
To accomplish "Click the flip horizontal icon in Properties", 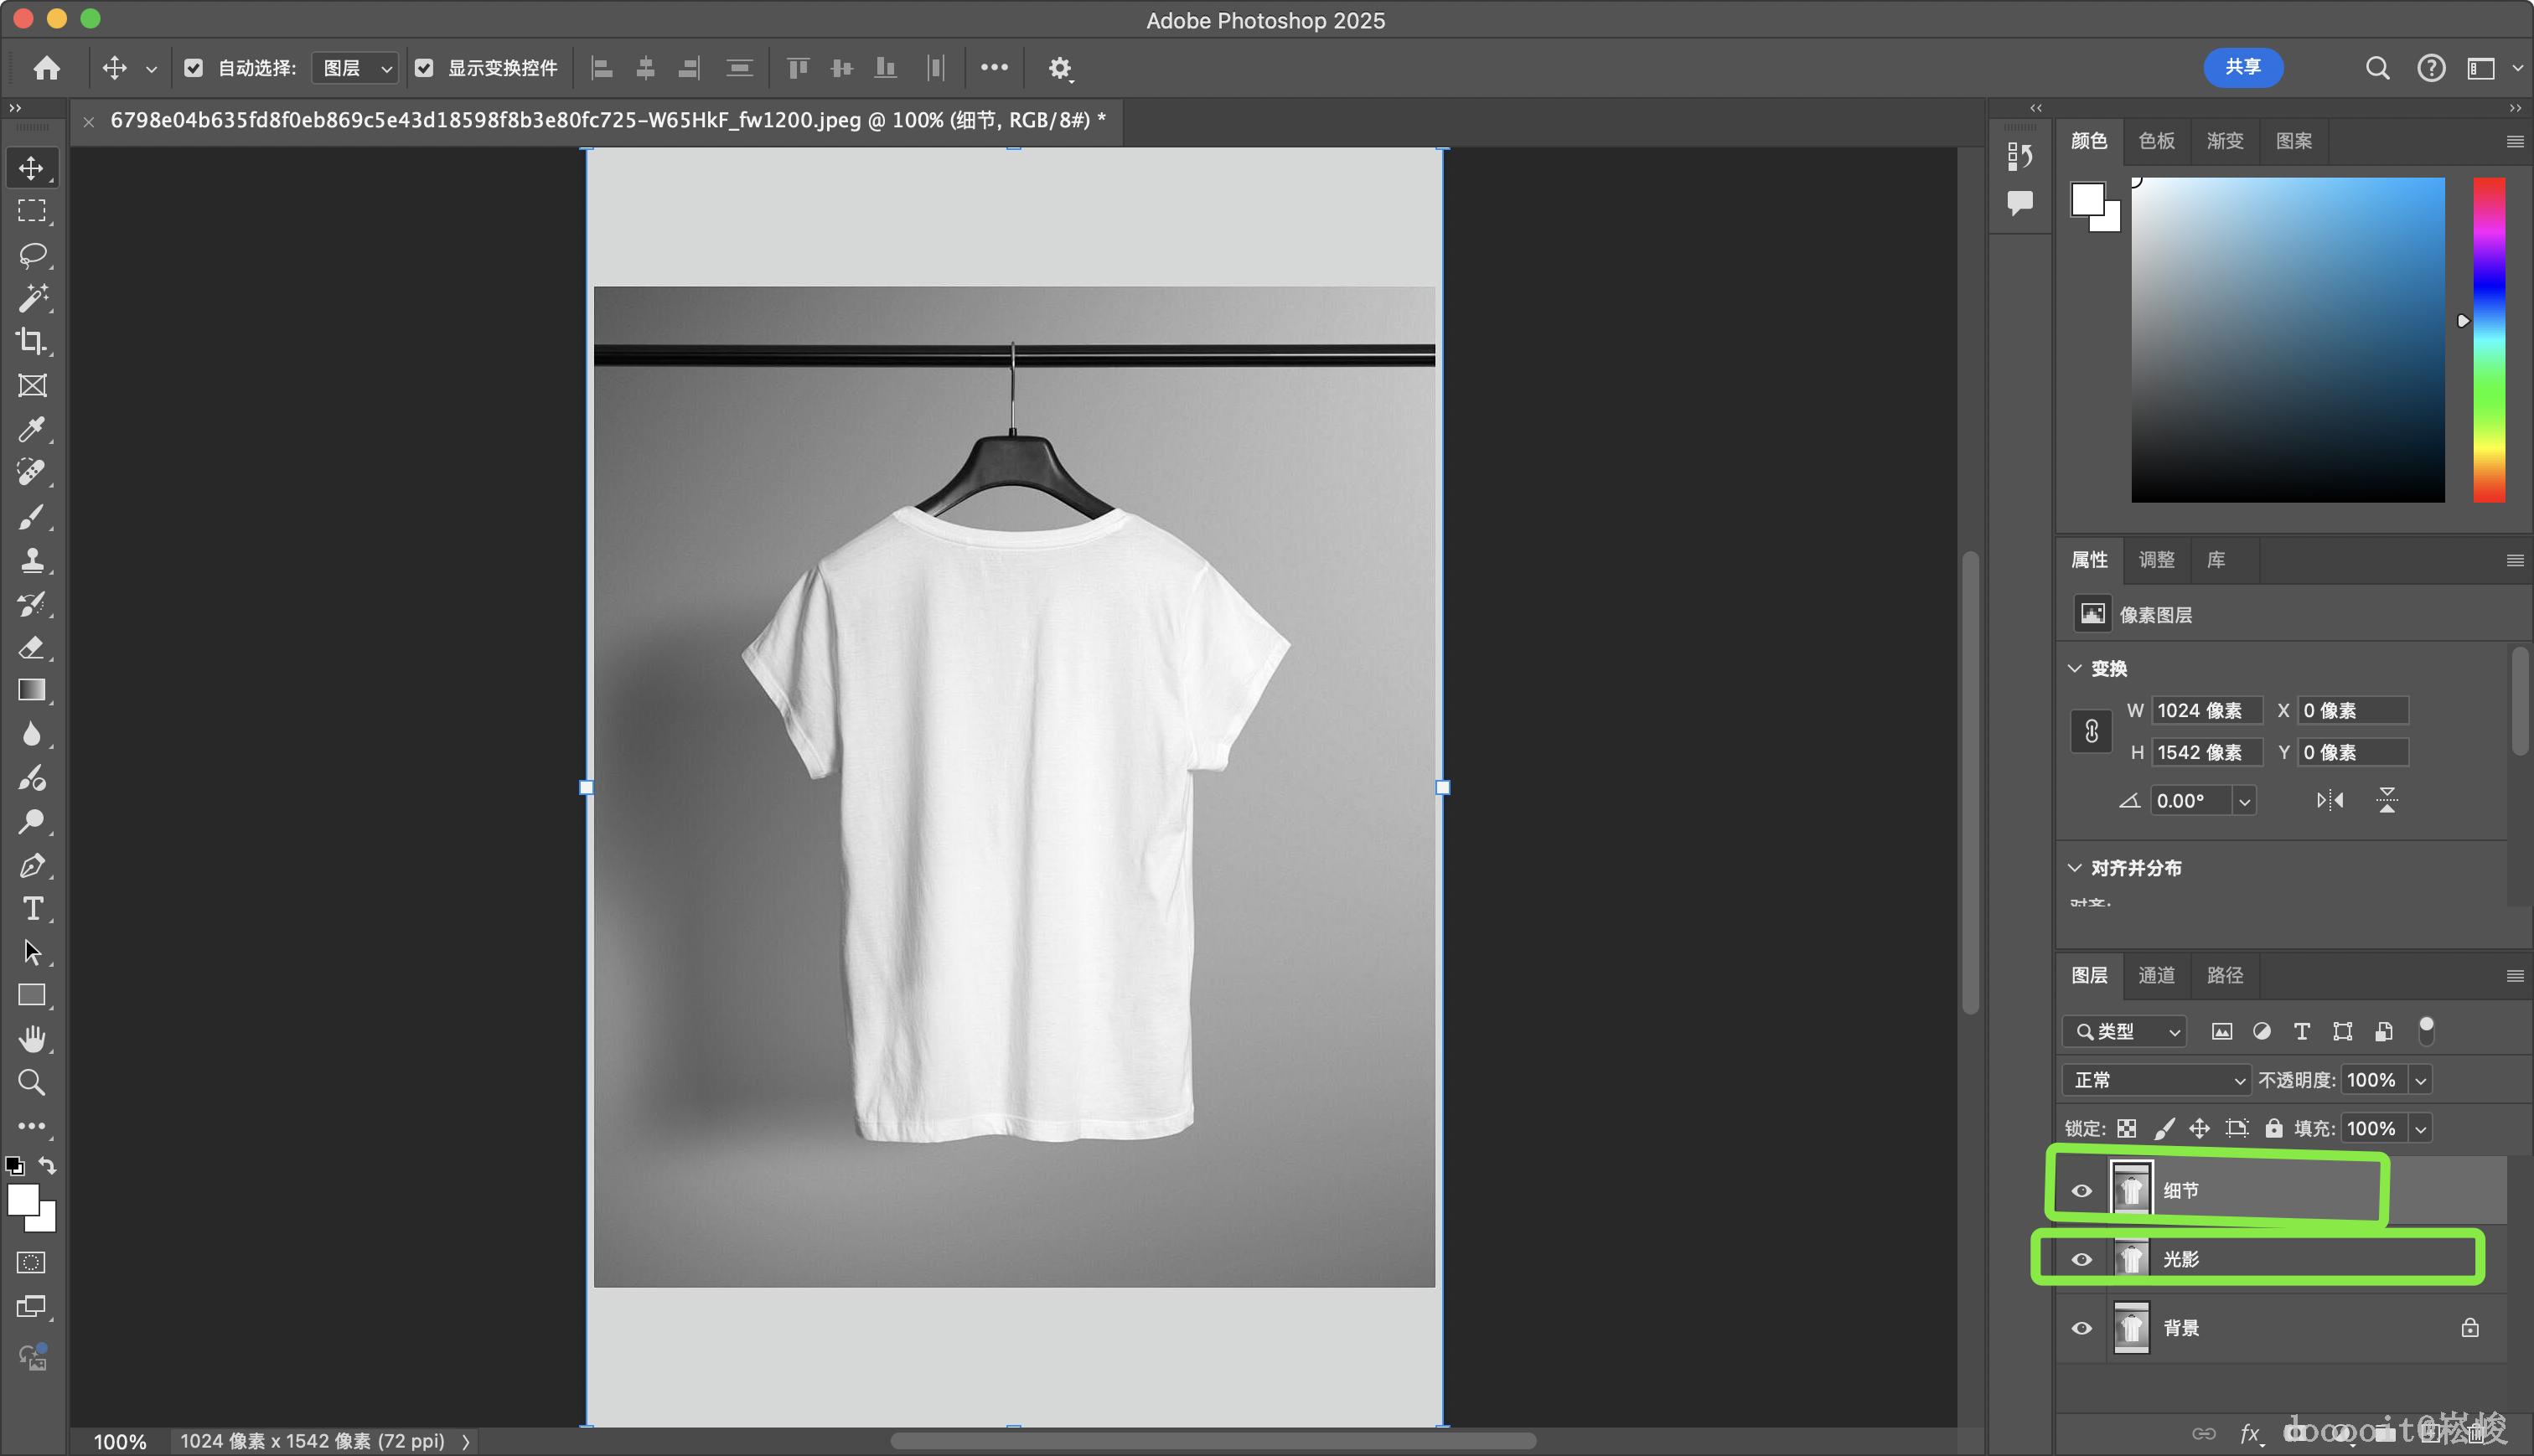I will pyautogui.click(x=2329, y=800).
